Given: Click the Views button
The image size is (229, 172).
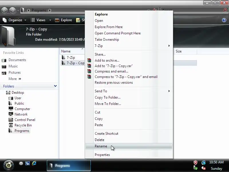Looking at the screenshot, I should pyautogui.click(x=38, y=20).
